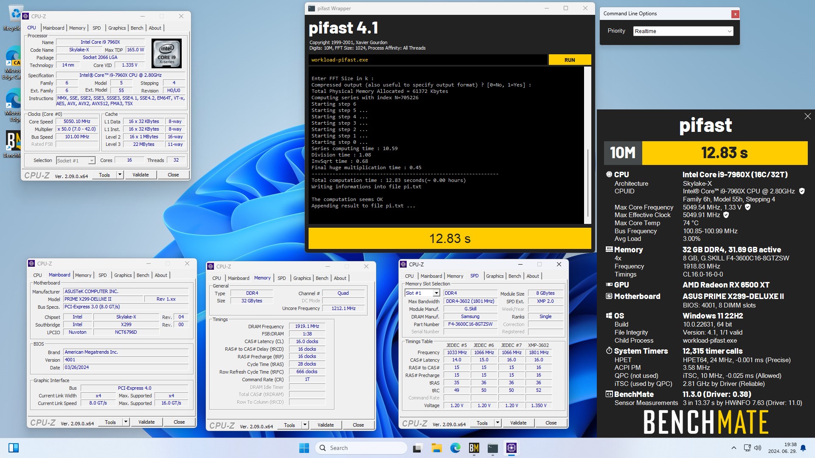815x458 pixels.
Task: Open Graphics tab in Mainboard CPU-Z window
Action: [x=123, y=275]
